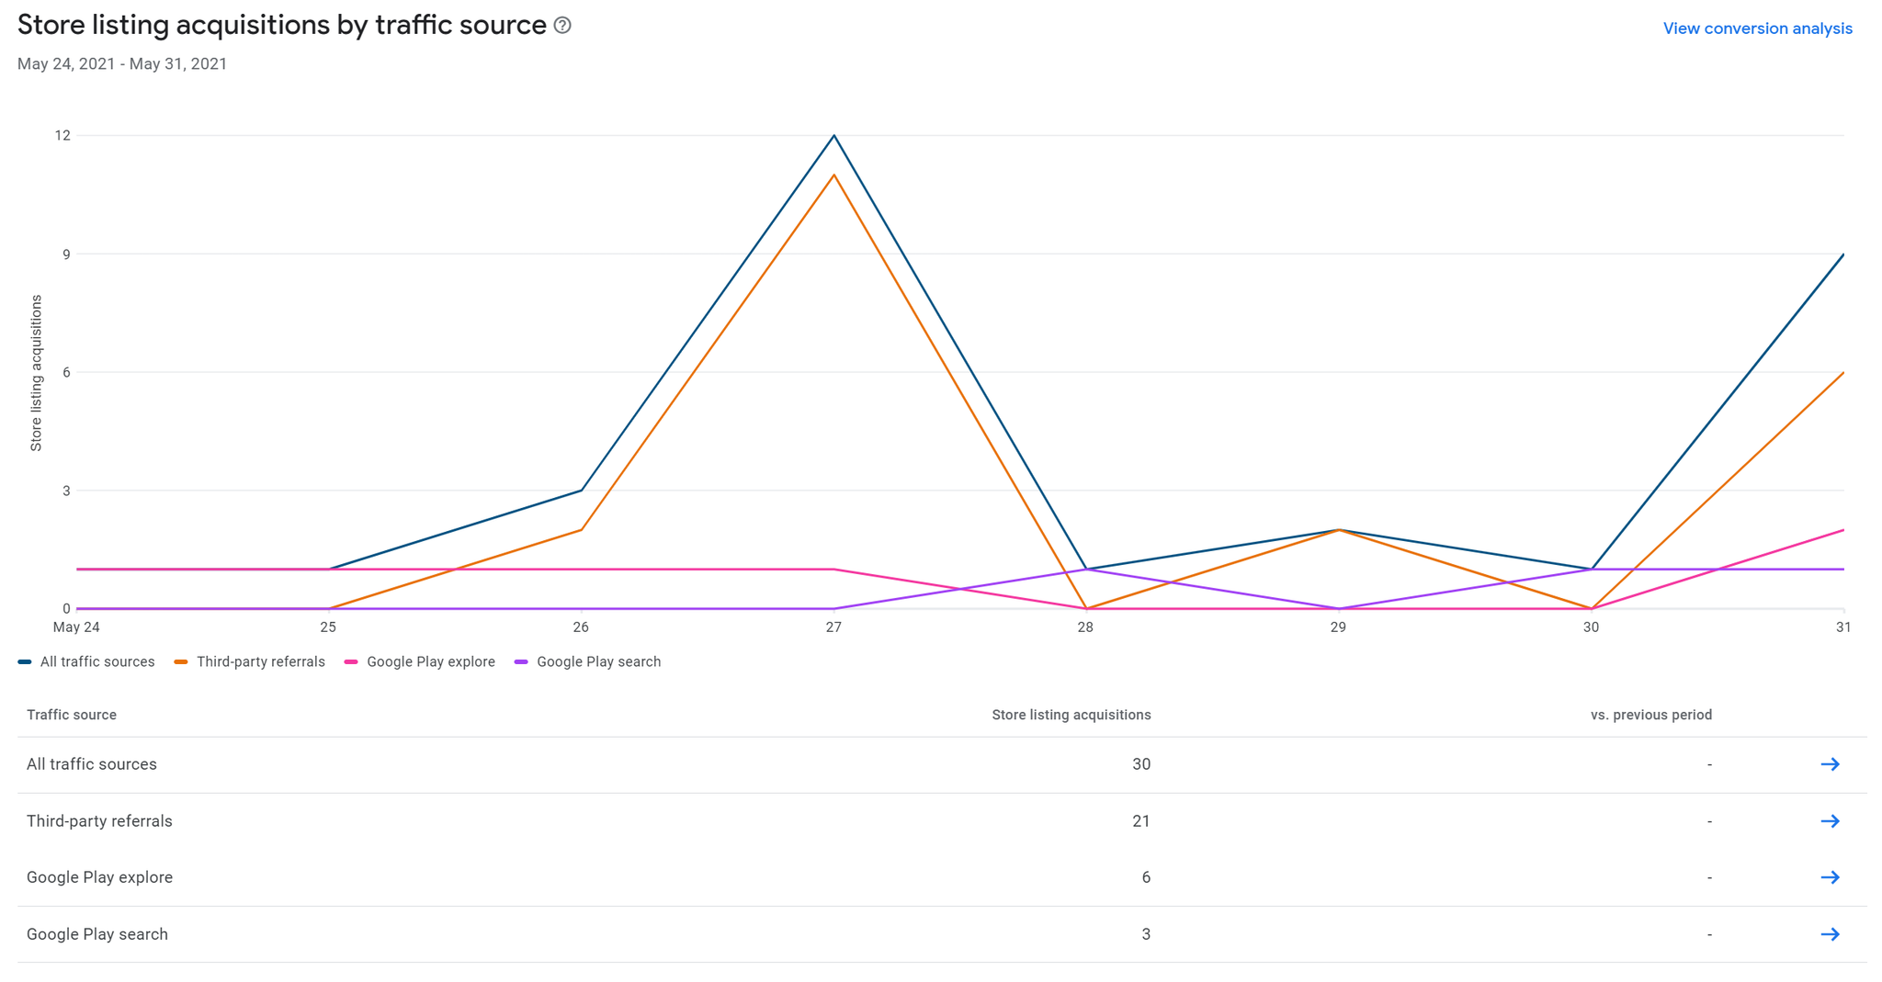Click the blue line point at 3 on May 26
Screen dimensions: 1882x982
click(581, 491)
